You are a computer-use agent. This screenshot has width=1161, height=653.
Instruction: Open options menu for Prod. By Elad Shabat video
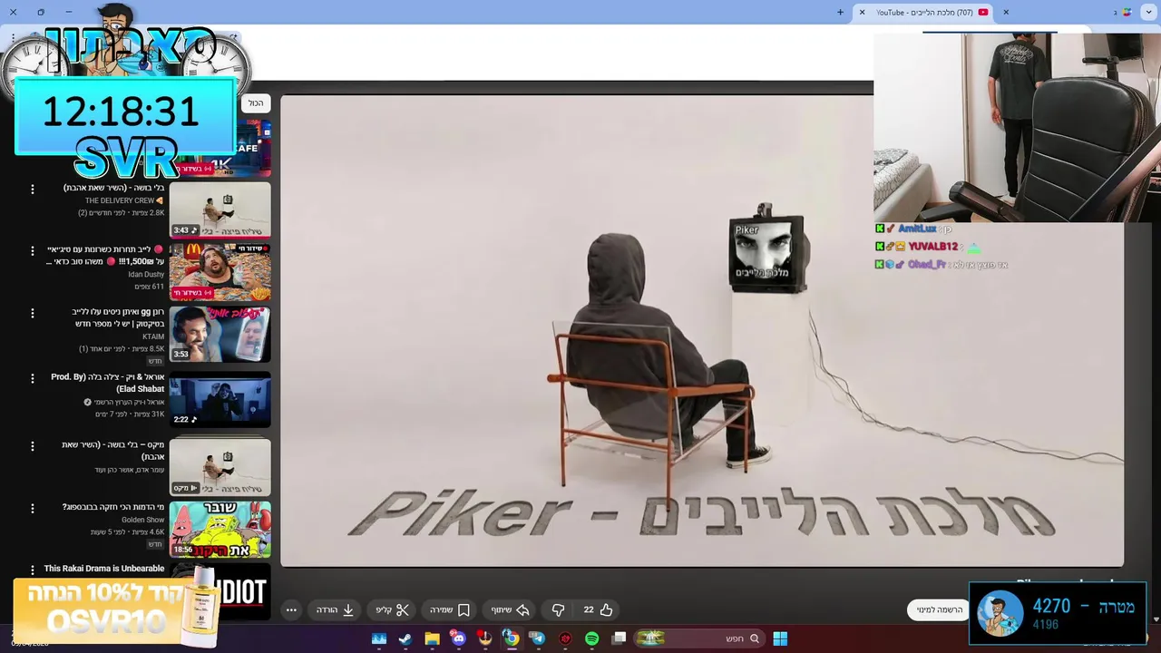point(33,378)
